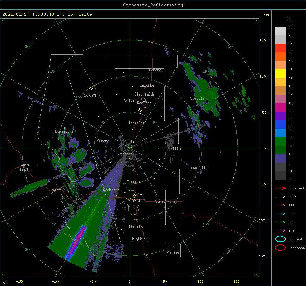This screenshot has width=306, height=286.
Task: Click the Vulcan town label
Action: coord(173,253)
